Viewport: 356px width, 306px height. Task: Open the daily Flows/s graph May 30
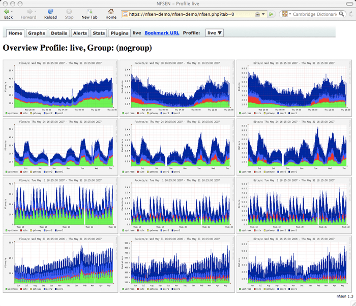tap(61, 88)
